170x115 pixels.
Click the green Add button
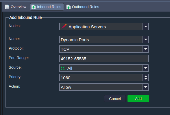[138, 99]
